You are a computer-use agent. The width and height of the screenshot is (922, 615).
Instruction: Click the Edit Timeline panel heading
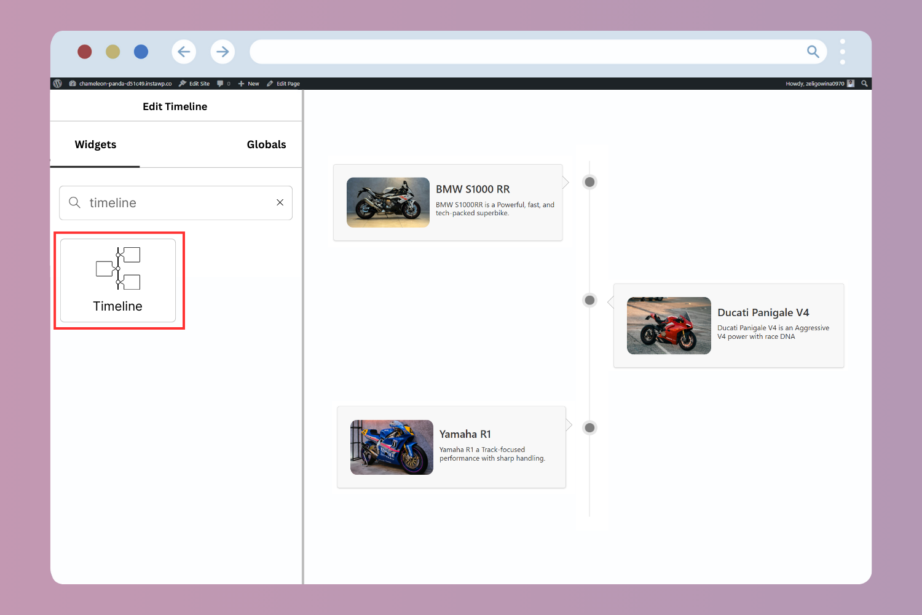point(175,106)
